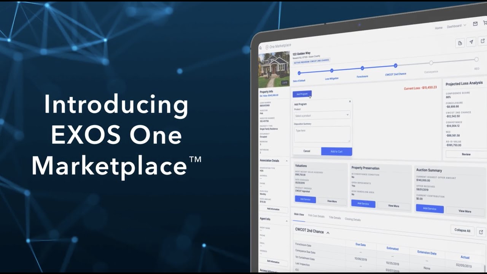Click into the Disposition Summary text area
The width and height of the screenshot is (487, 274).
tap(322, 134)
